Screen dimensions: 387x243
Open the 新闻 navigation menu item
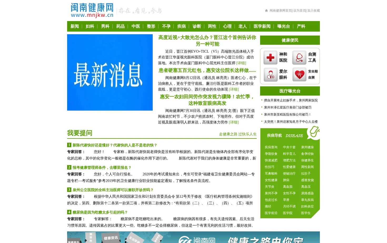coord(75,26)
